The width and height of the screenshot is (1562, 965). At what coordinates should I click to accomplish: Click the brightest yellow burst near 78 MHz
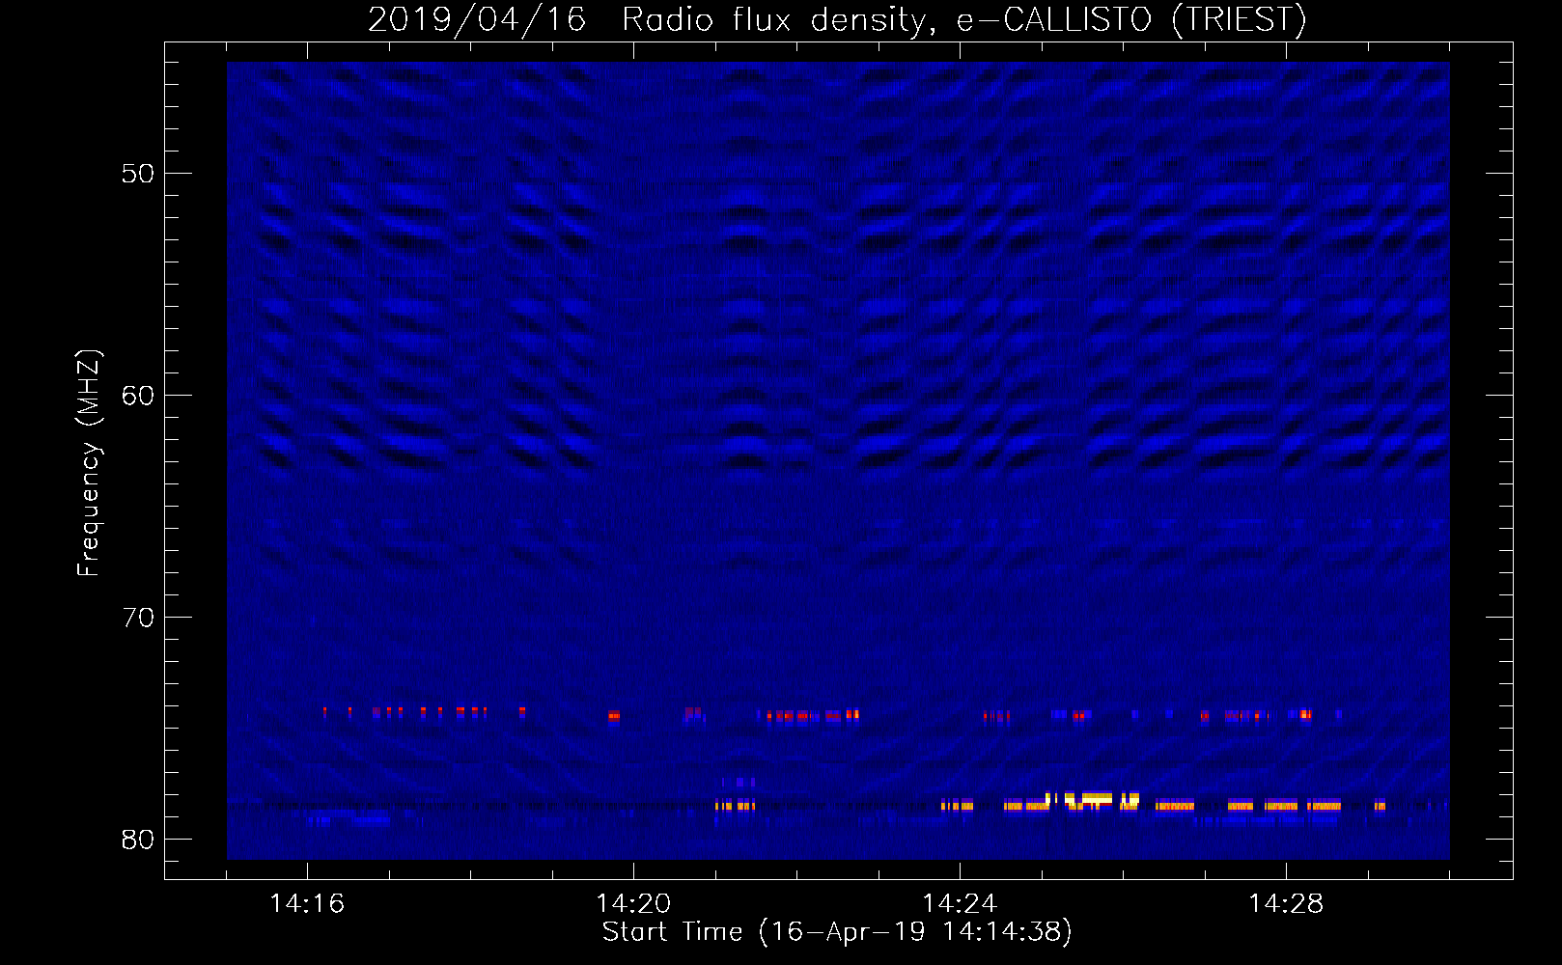click(1094, 800)
